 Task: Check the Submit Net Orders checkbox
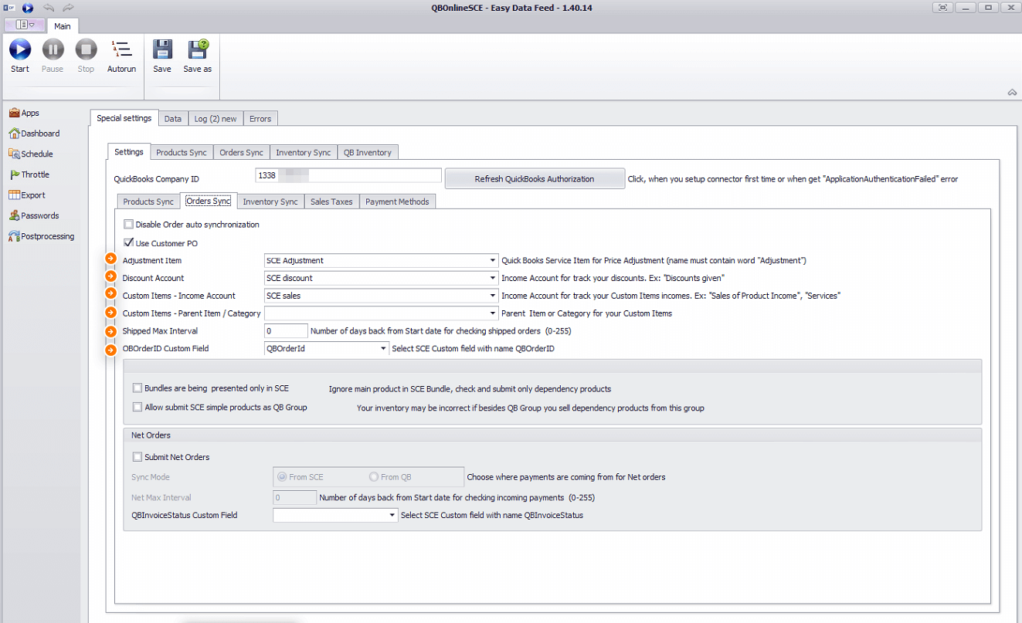[x=138, y=457]
